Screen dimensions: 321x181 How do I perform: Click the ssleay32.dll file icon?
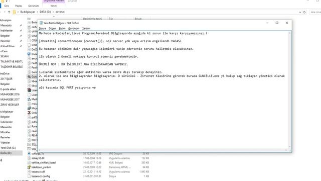[29, 158]
